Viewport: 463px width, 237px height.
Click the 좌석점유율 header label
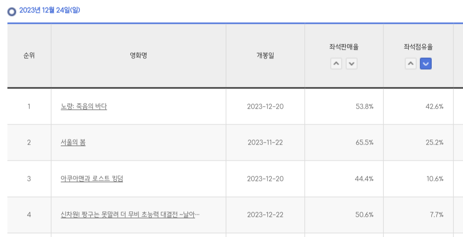(418, 47)
